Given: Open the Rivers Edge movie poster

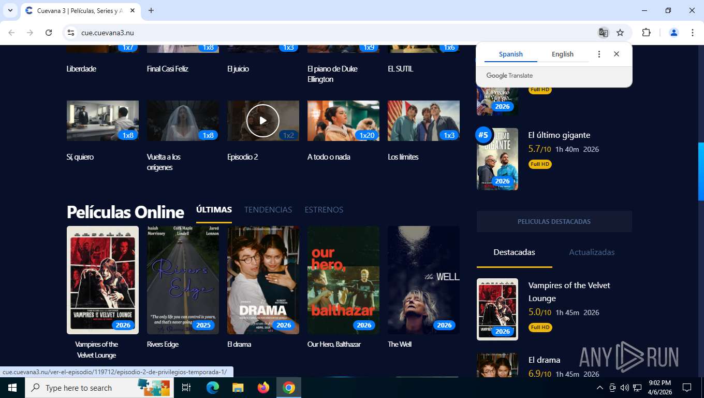Looking at the screenshot, I should (x=183, y=280).
